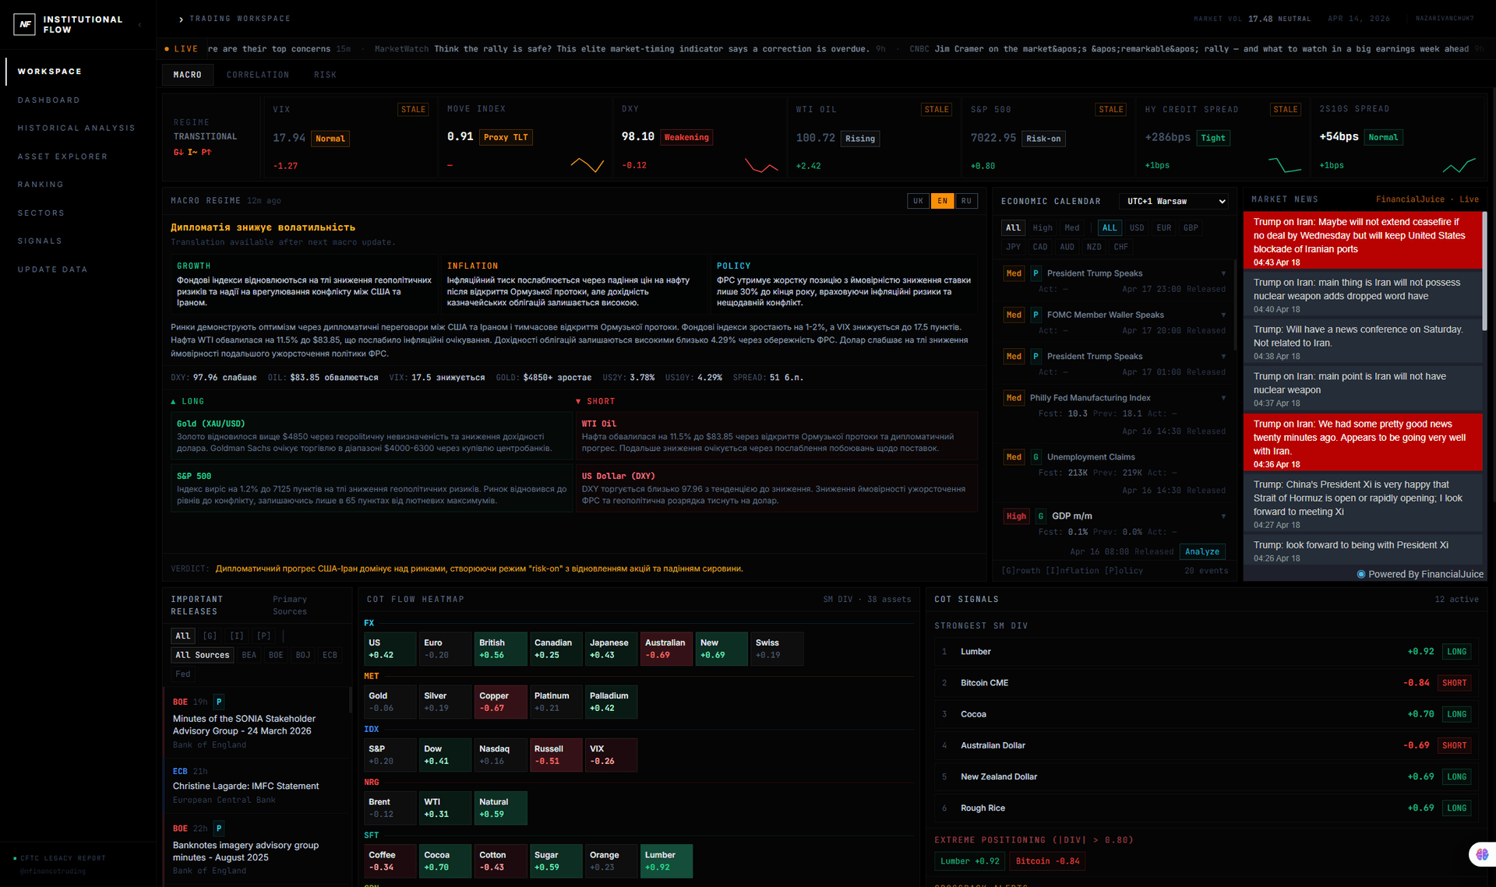Image resolution: width=1496 pixels, height=887 pixels.
Task: Filter economic calendar to JPY events
Action: pyautogui.click(x=1013, y=247)
